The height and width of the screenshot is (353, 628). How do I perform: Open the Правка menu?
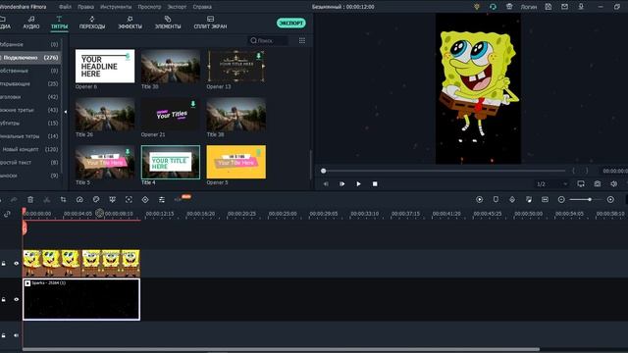pyautogui.click(x=85, y=7)
